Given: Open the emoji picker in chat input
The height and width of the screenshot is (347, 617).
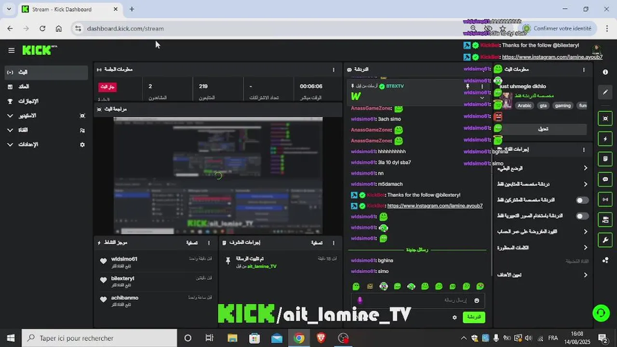Looking at the screenshot, I should click(477, 301).
